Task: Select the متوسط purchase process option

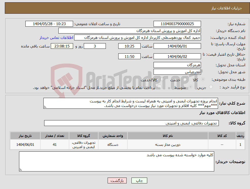Action: (190, 87)
